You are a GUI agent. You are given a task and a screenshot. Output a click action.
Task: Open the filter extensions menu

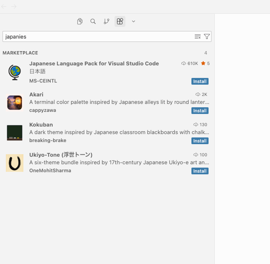206,36
